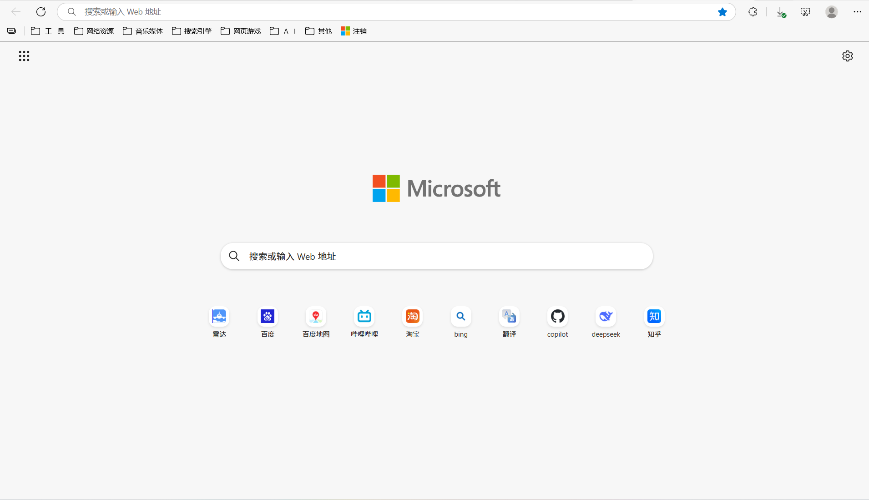Viewport: 869px width, 500px height.
Task: Open the 注销 bookmark link
Action: point(354,31)
